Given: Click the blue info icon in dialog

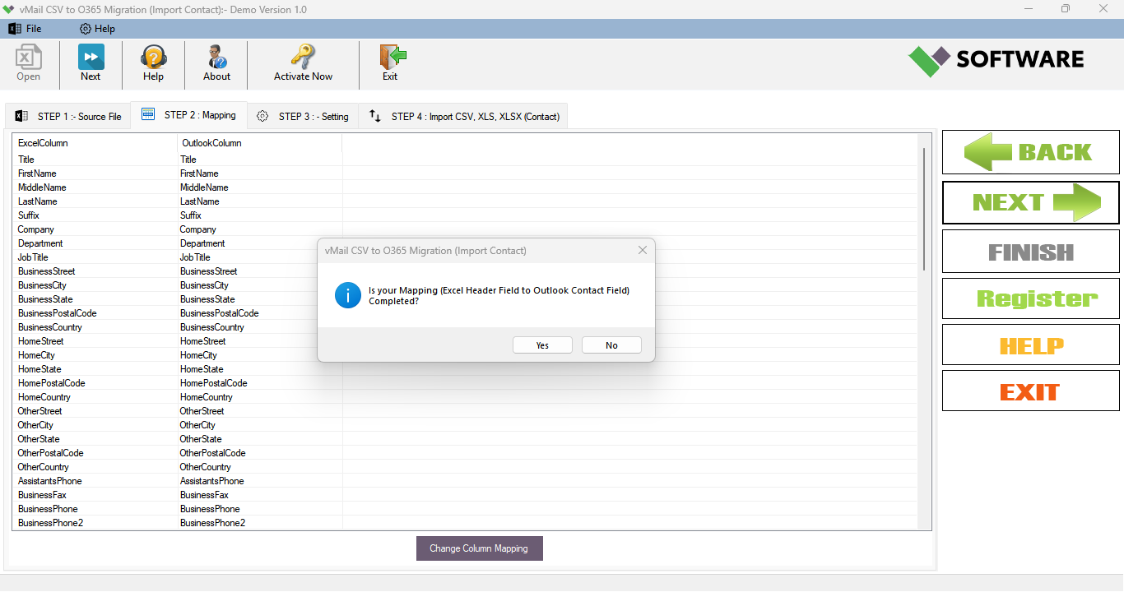Looking at the screenshot, I should click(x=348, y=295).
